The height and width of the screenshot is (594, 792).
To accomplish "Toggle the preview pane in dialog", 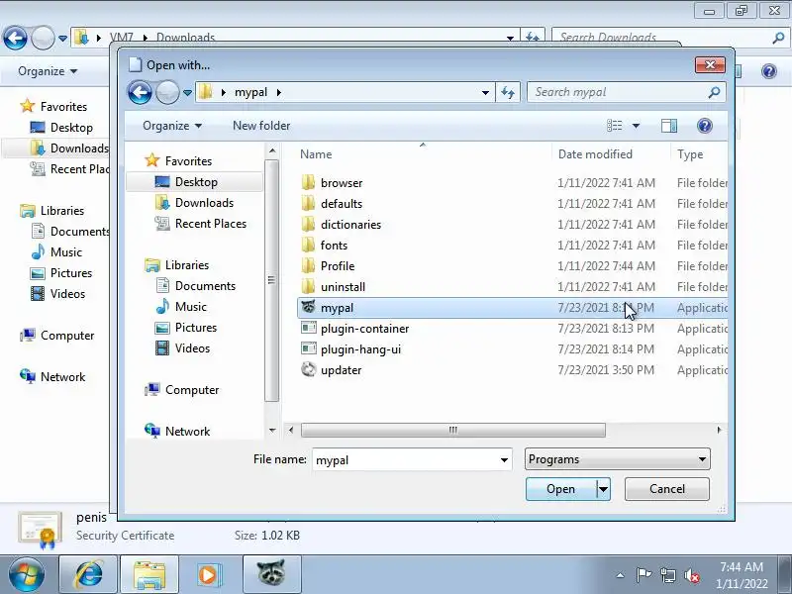I will click(x=669, y=126).
